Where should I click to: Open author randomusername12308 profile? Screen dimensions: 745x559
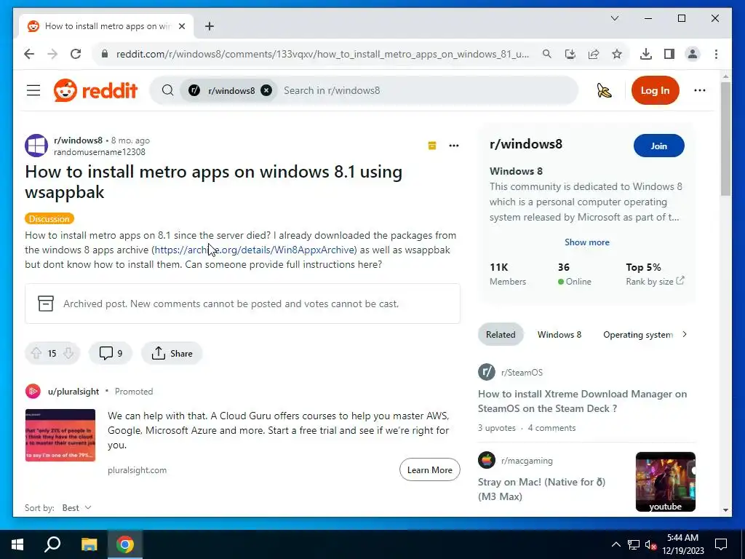(x=99, y=152)
